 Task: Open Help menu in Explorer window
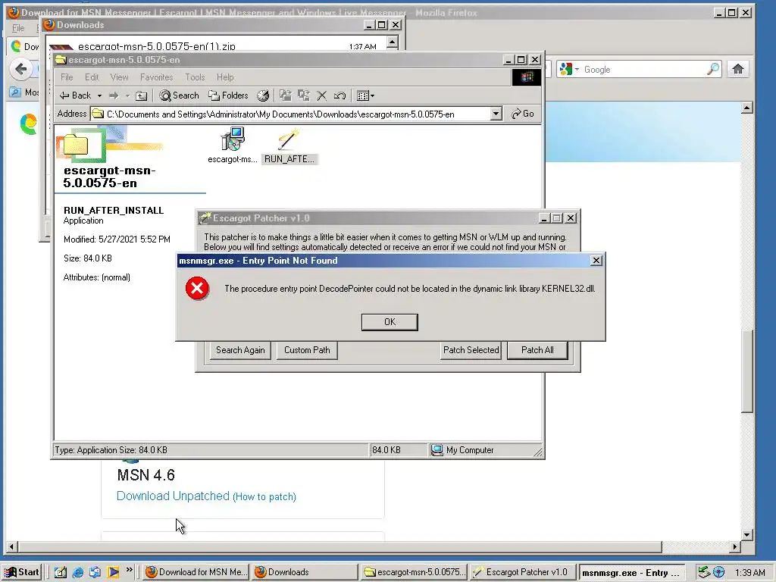(225, 77)
